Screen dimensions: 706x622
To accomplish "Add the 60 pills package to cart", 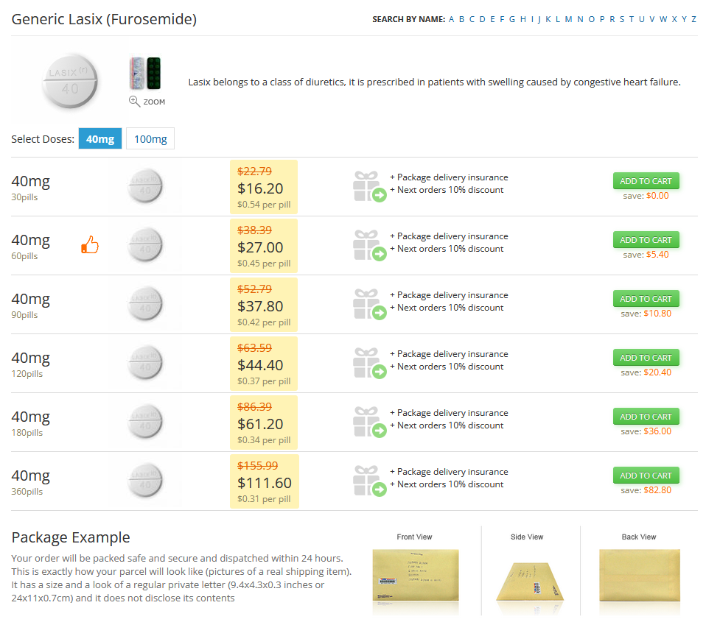I will point(646,240).
